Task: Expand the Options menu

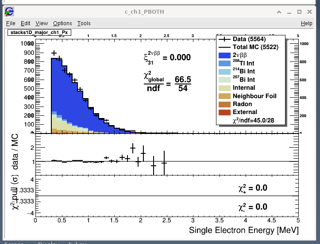Action: point(62,23)
